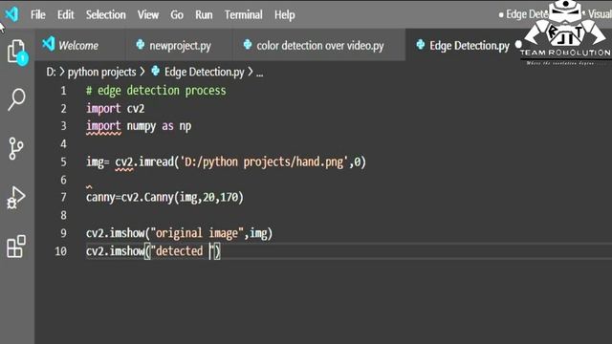Open the Run and Debug view icon
This screenshot has width=612, height=344.
click(16, 198)
